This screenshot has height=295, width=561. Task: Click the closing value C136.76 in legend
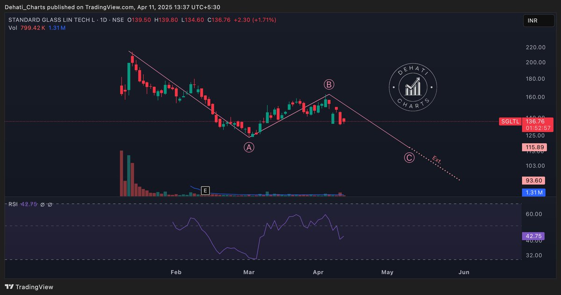[219, 20]
